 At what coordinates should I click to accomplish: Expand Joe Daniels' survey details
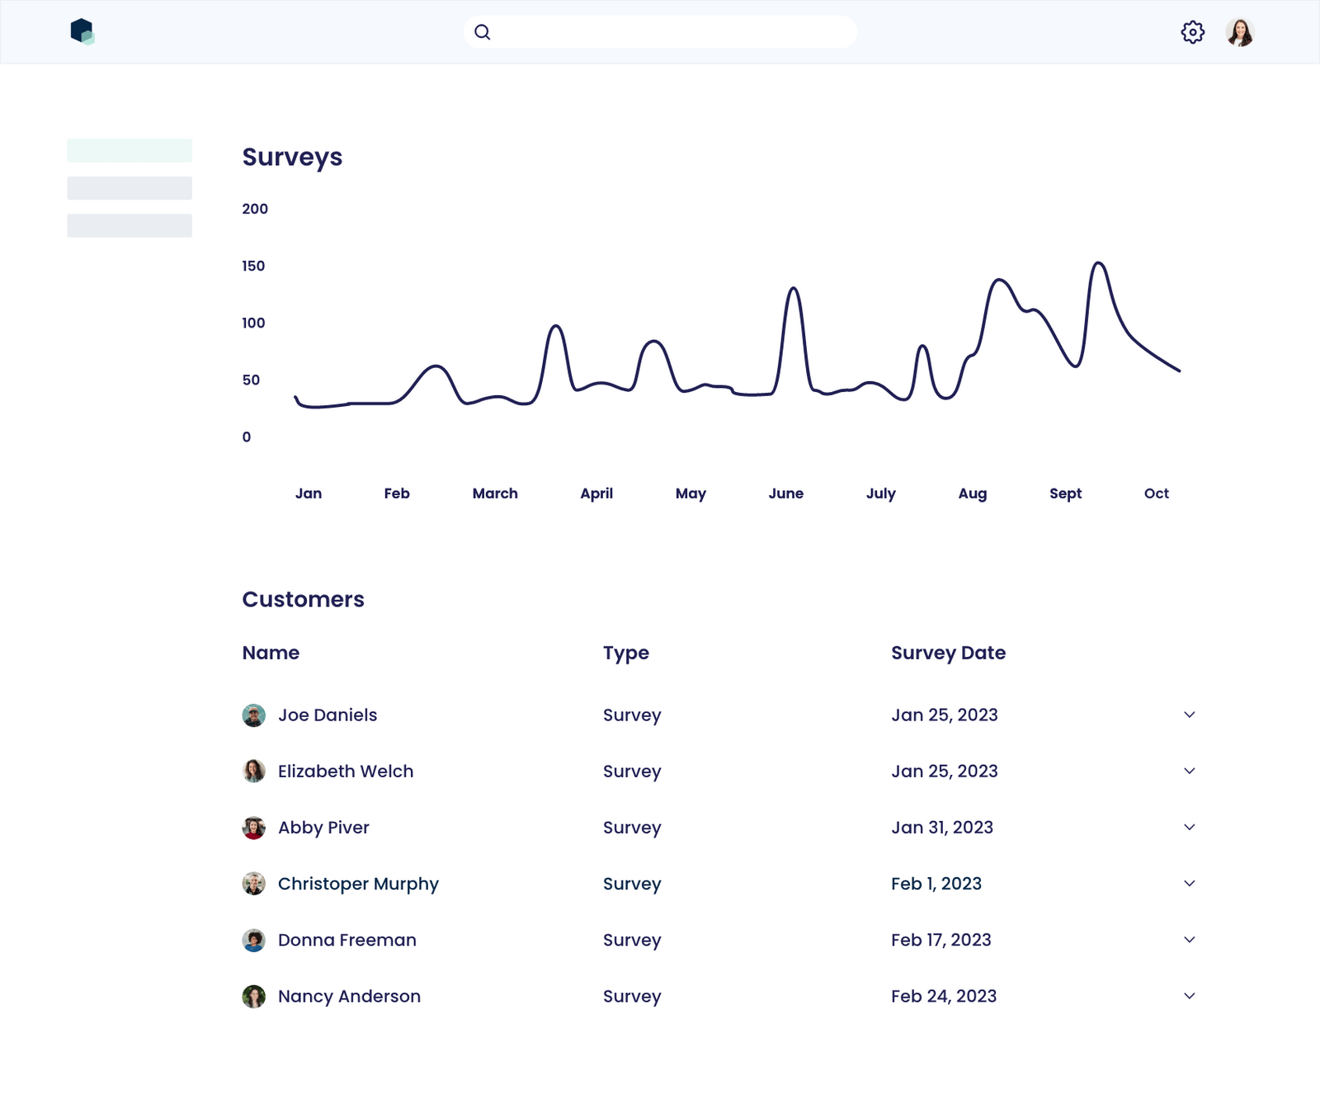pyautogui.click(x=1189, y=715)
